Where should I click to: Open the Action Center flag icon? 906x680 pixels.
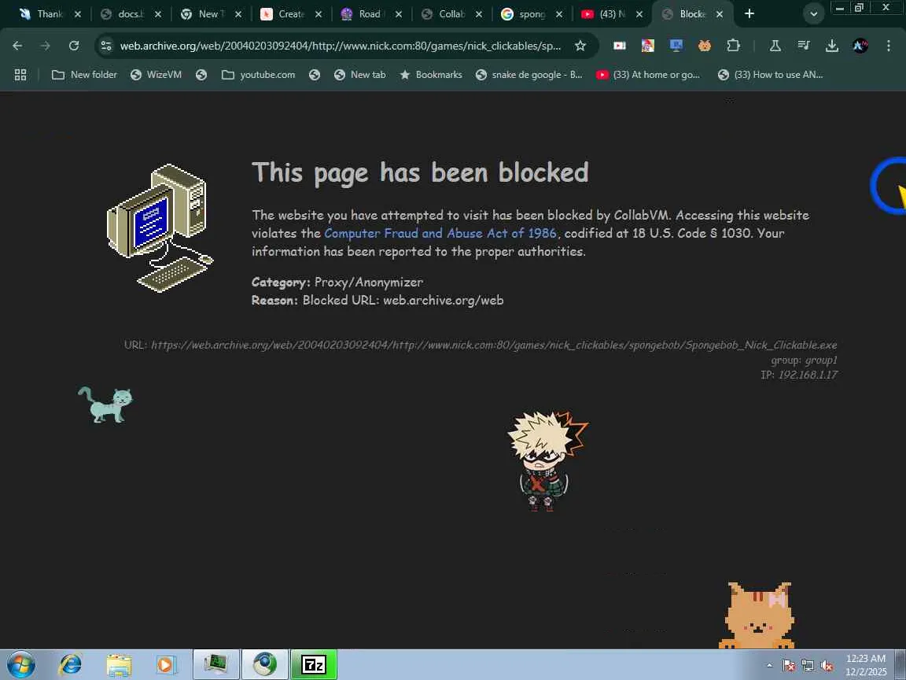point(789,666)
